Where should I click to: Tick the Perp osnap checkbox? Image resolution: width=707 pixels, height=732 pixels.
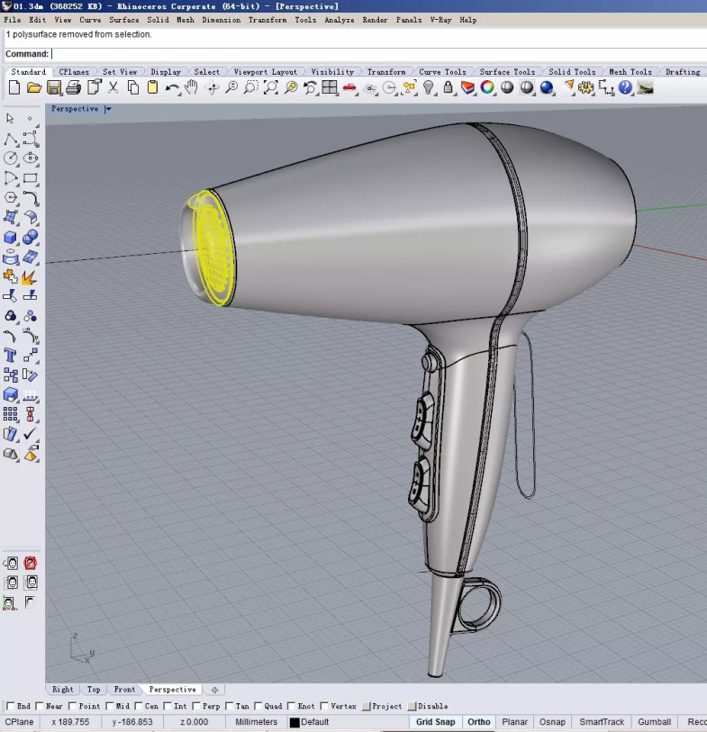197,707
